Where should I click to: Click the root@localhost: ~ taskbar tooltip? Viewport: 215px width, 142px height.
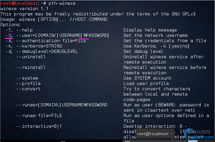[154, 134]
